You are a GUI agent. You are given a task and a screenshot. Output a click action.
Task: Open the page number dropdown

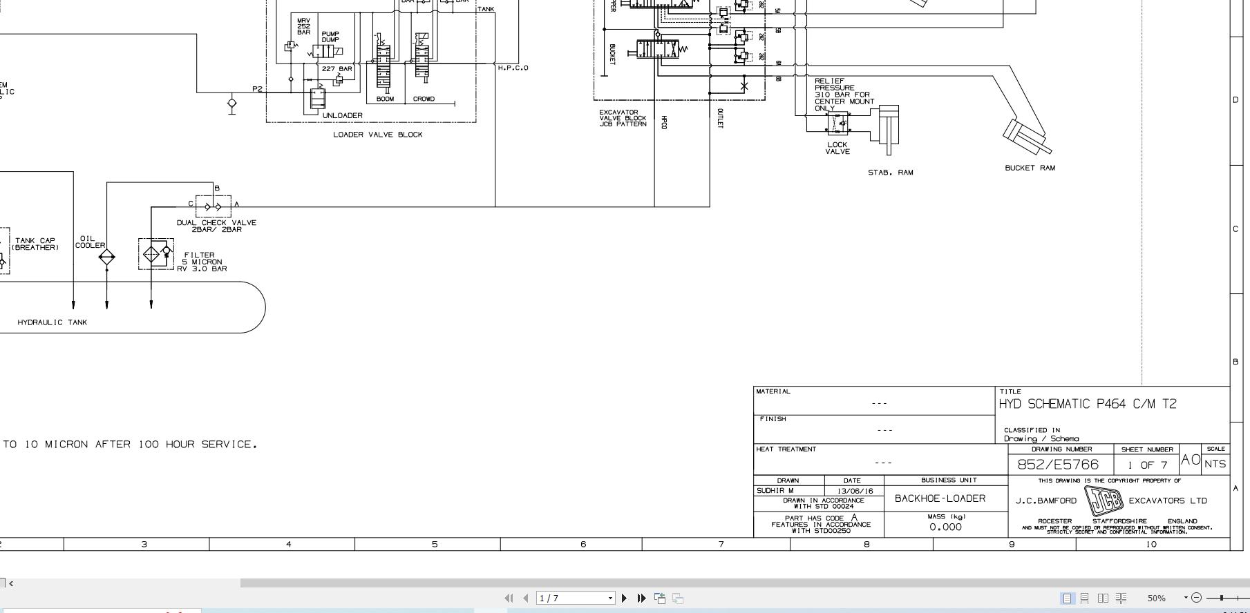pos(611,599)
